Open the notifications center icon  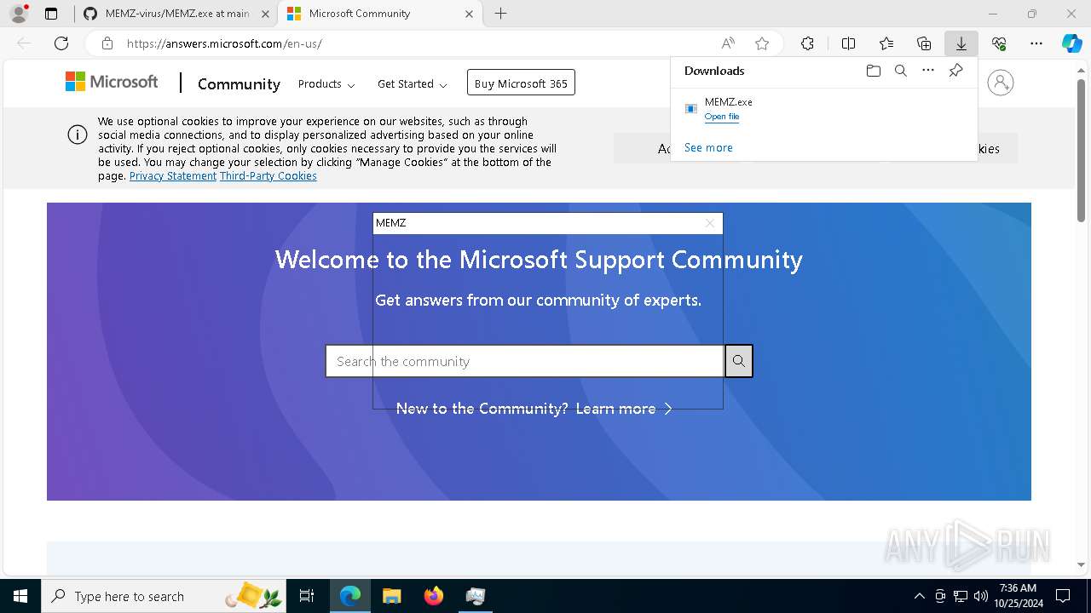[x=1063, y=596]
